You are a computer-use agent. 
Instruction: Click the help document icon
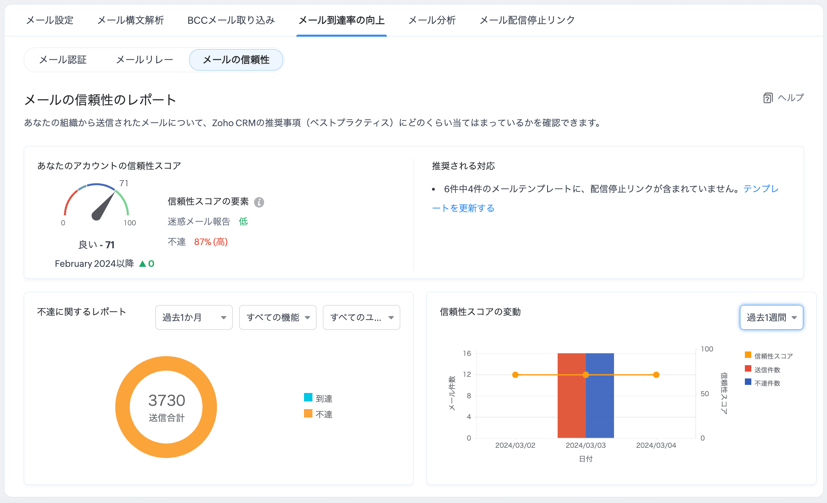click(768, 98)
